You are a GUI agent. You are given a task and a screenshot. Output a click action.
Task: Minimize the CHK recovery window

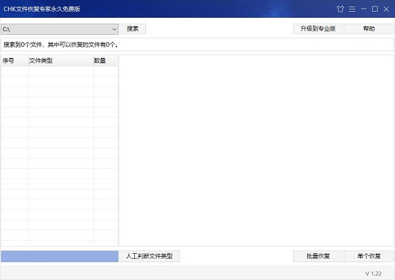[363, 9]
